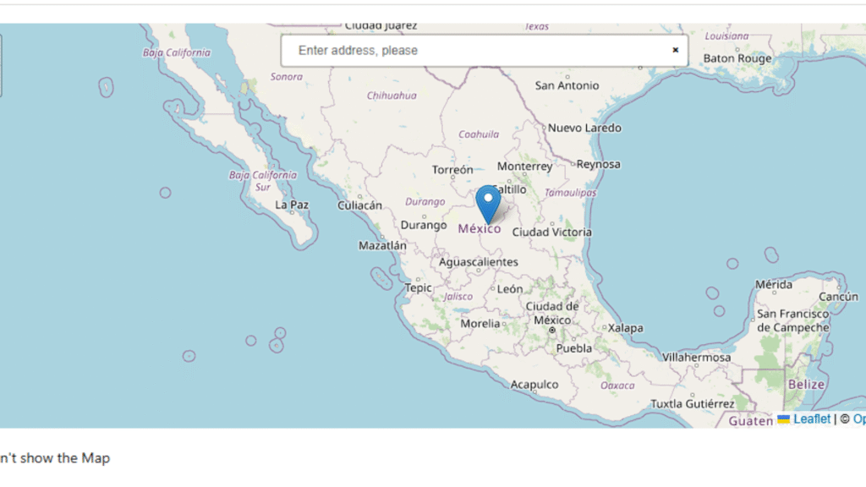Image resolution: width=866 pixels, height=487 pixels.
Task: Click the blue location marker pin
Action: coord(488,203)
